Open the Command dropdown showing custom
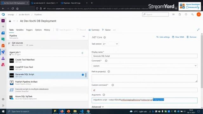 coord(145,66)
